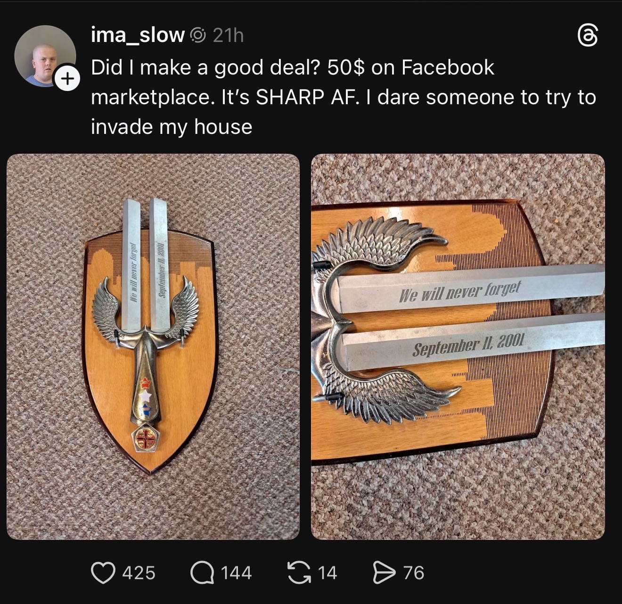The height and width of the screenshot is (604, 622).
Task: View the 144 replies count
Action: (x=236, y=573)
